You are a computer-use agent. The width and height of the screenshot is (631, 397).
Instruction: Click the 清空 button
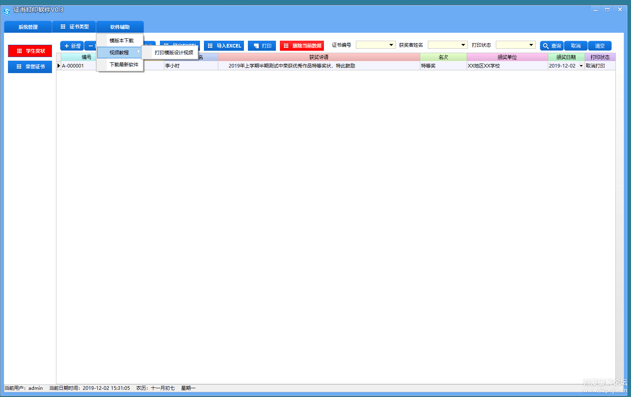pyautogui.click(x=600, y=46)
